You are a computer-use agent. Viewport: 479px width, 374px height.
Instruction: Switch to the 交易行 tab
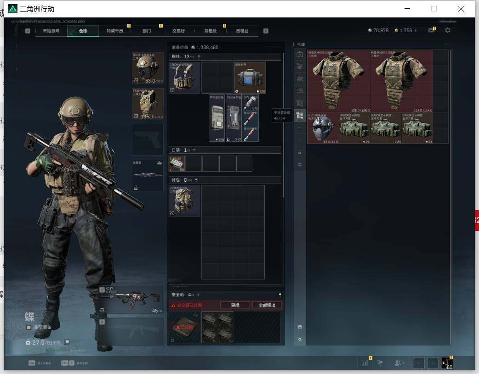178,31
